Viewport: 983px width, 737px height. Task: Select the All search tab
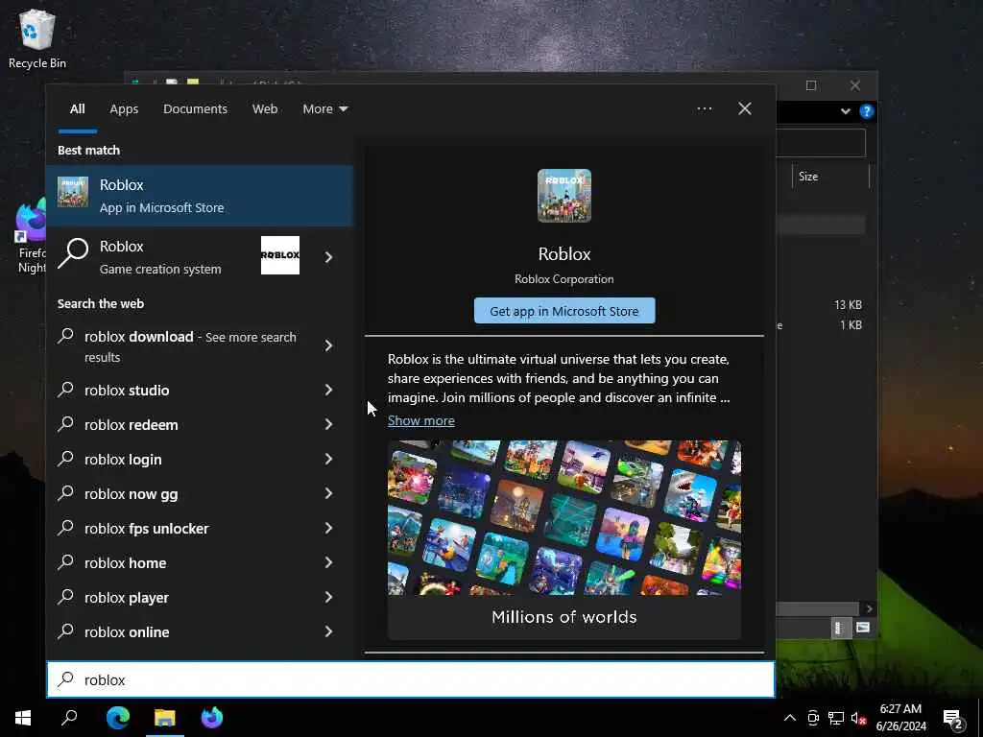77,109
